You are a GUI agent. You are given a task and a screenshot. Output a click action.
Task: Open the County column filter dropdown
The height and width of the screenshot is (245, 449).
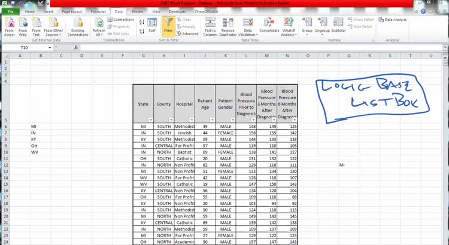click(x=171, y=120)
